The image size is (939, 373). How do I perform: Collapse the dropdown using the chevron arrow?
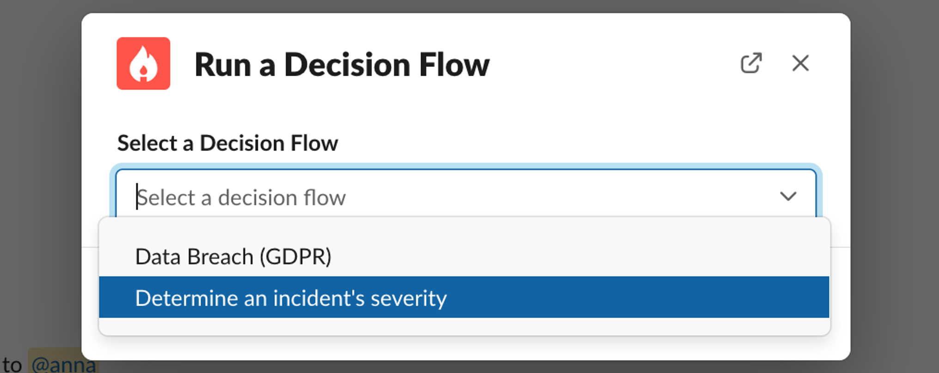788,196
